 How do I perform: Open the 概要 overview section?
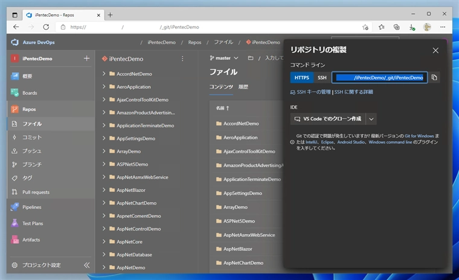[27, 76]
